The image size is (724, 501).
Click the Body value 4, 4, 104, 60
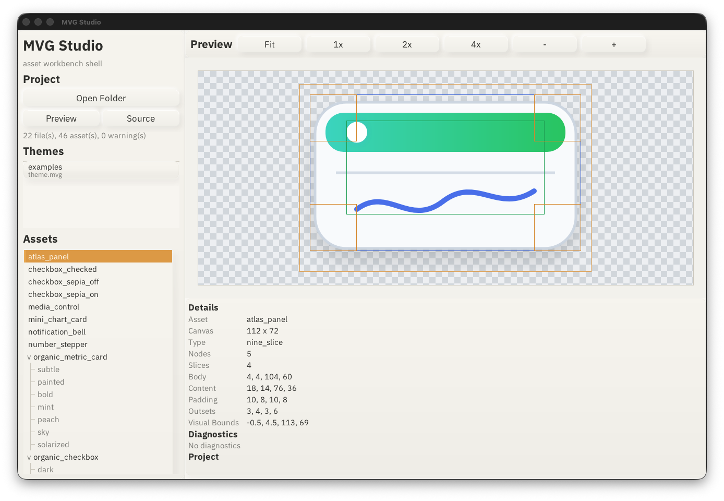coord(269,377)
